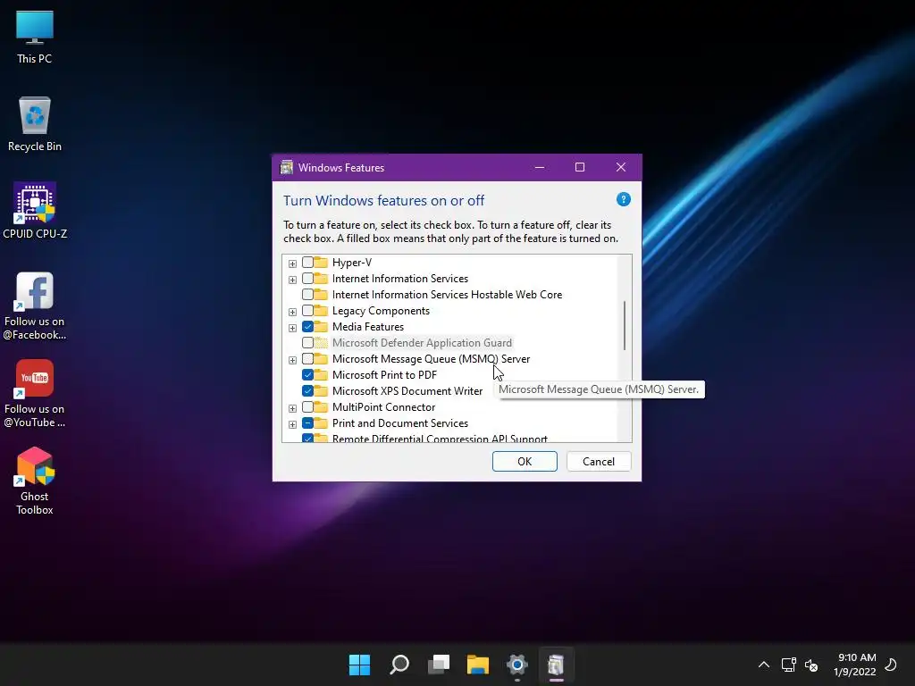Viewport: 915px width, 686px height.
Task: Uncheck the Media Features checkbox
Action: (x=307, y=327)
